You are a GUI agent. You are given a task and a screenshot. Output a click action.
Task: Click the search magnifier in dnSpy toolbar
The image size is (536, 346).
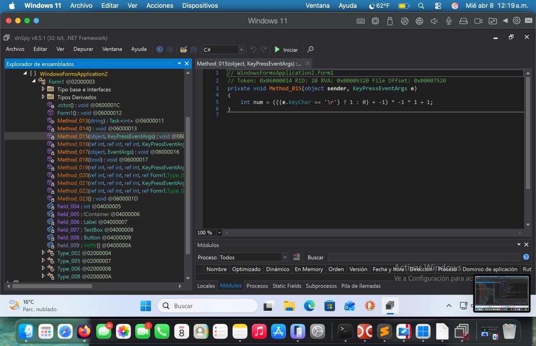pyautogui.click(x=310, y=49)
